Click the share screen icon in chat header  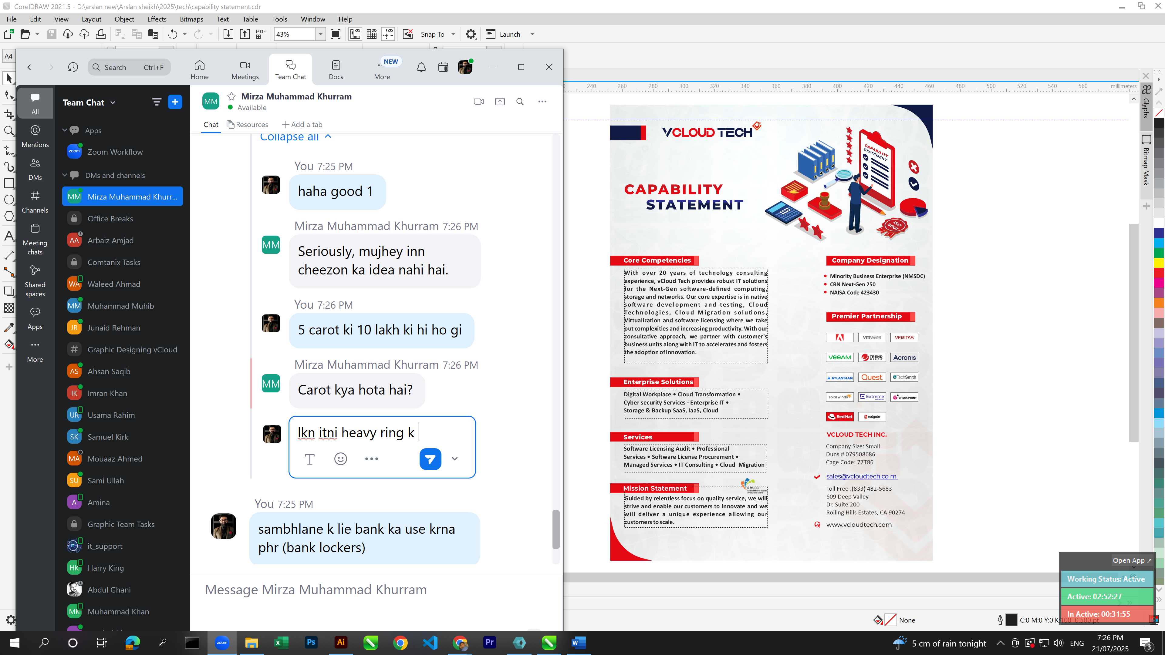500,102
